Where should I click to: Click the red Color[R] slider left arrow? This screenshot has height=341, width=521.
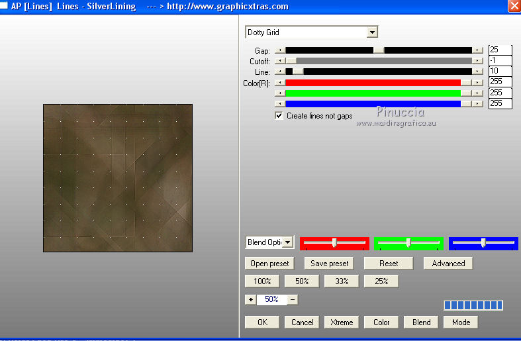coord(280,82)
